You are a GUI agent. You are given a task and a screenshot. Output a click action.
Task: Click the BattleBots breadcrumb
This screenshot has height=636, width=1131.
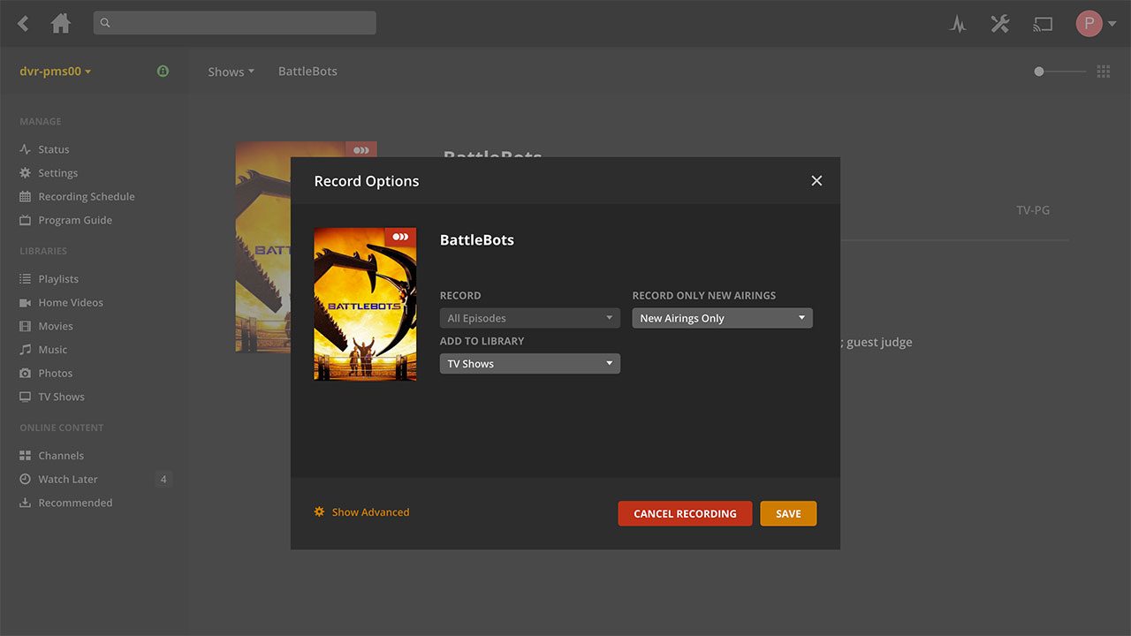point(307,72)
